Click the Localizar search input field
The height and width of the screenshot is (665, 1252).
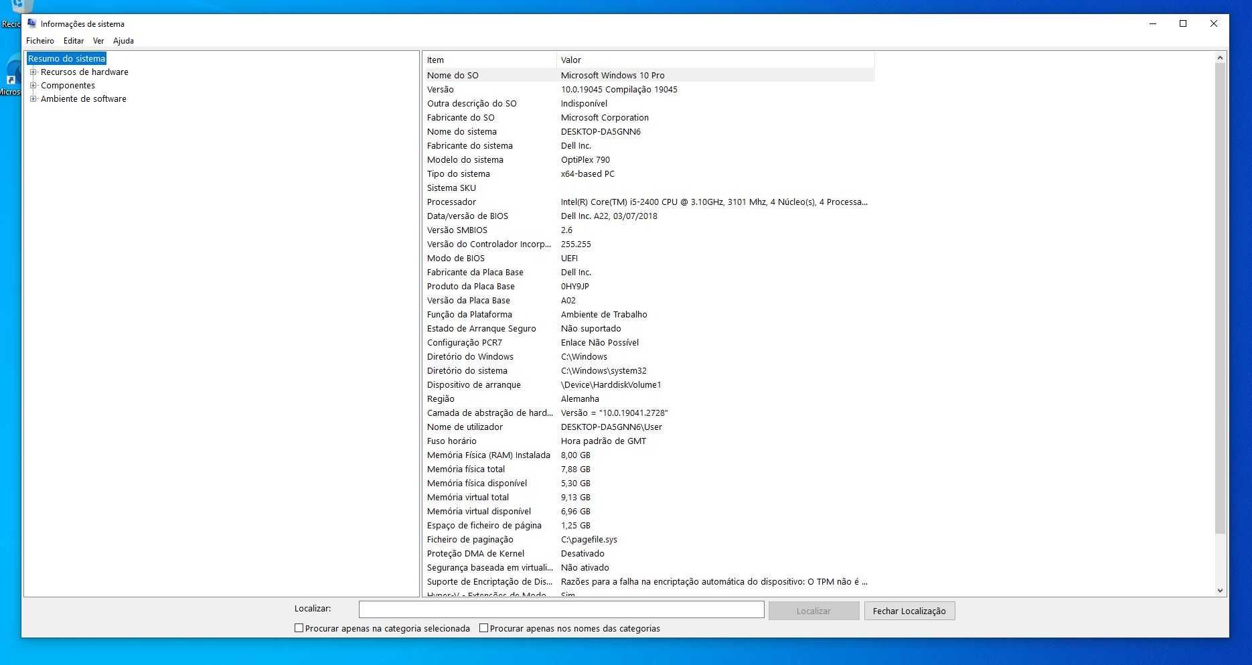[x=561, y=609]
